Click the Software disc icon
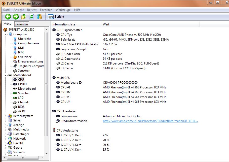Image resolution: width=229 pixels, height=162 pixels. pos(10,152)
